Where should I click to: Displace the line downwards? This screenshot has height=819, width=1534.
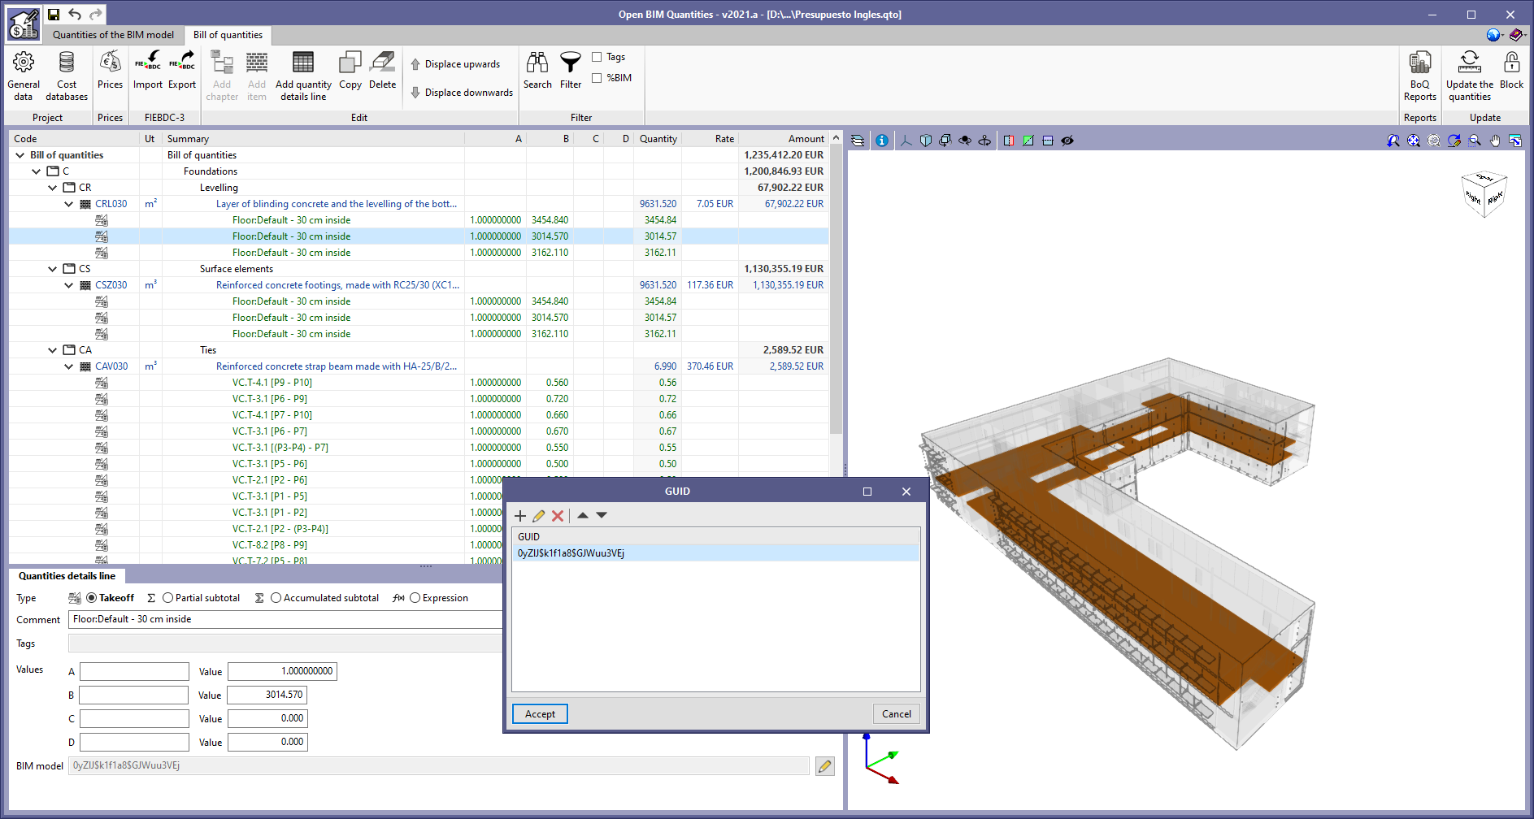pyautogui.click(x=462, y=93)
